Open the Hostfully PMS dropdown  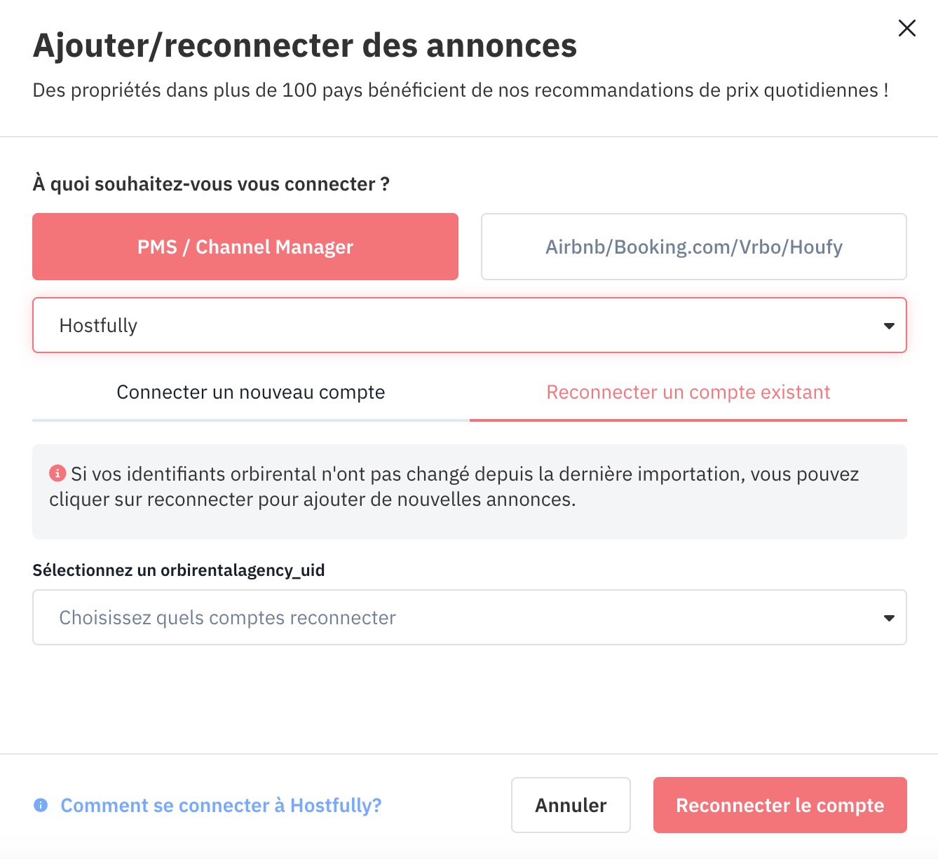[470, 325]
